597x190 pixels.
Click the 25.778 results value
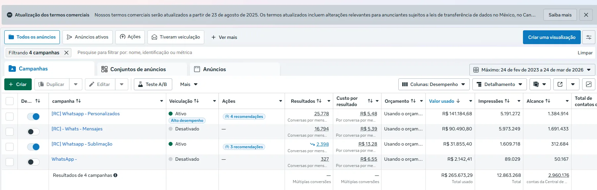tap(322, 114)
